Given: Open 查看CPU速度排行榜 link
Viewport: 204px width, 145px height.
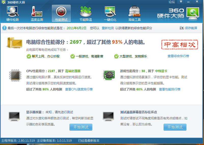Looking at the screenshot, I should [79, 89].
